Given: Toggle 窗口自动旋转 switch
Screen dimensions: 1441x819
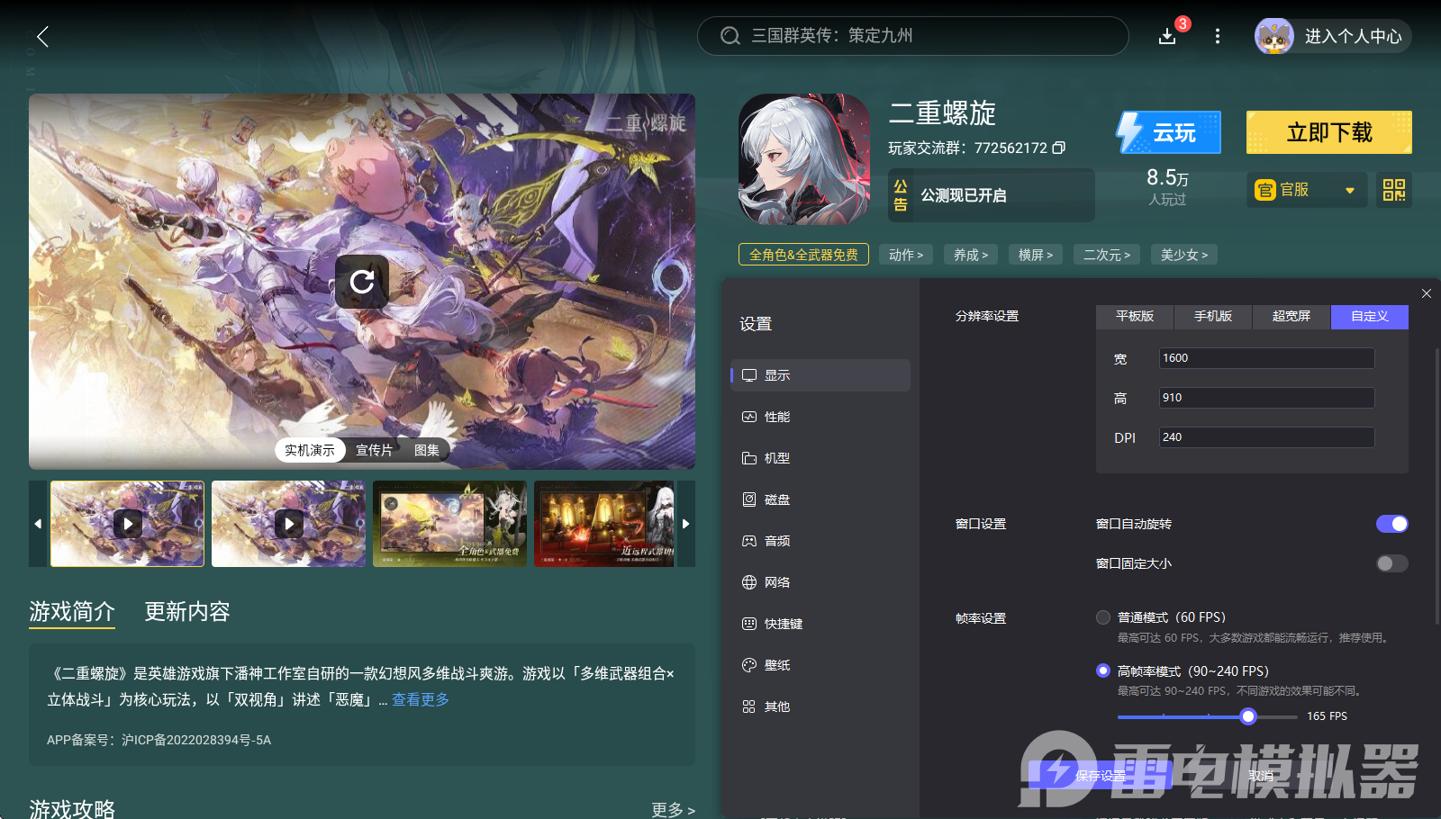Looking at the screenshot, I should tap(1392, 524).
